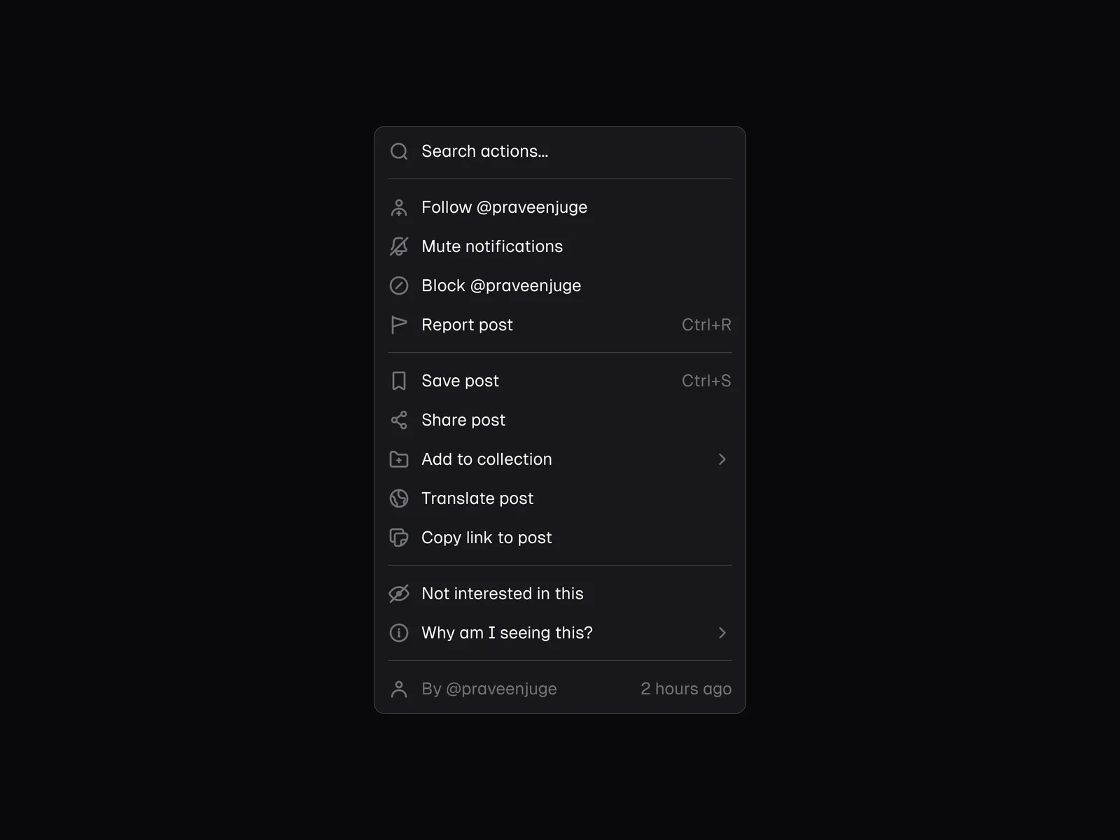The image size is (1120, 840).
Task: Click the block circle icon
Action: click(x=399, y=286)
